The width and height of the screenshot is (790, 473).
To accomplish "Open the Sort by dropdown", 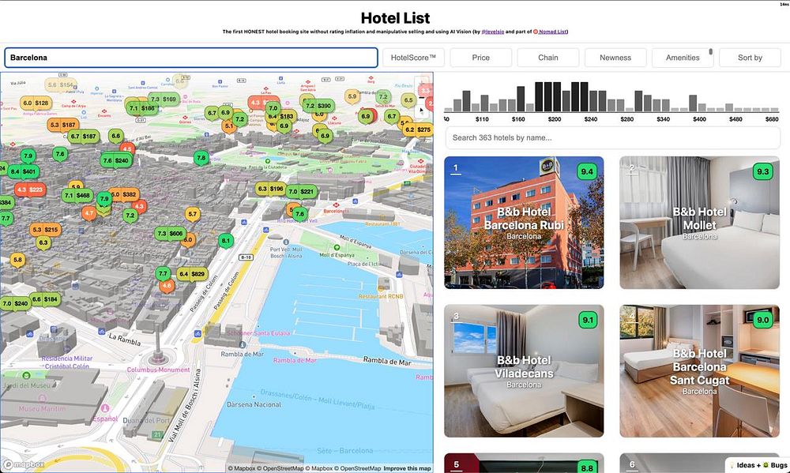I will click(750, 58).
